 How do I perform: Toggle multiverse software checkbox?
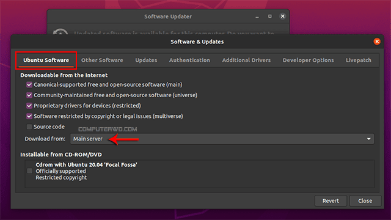tap(29, 116)
